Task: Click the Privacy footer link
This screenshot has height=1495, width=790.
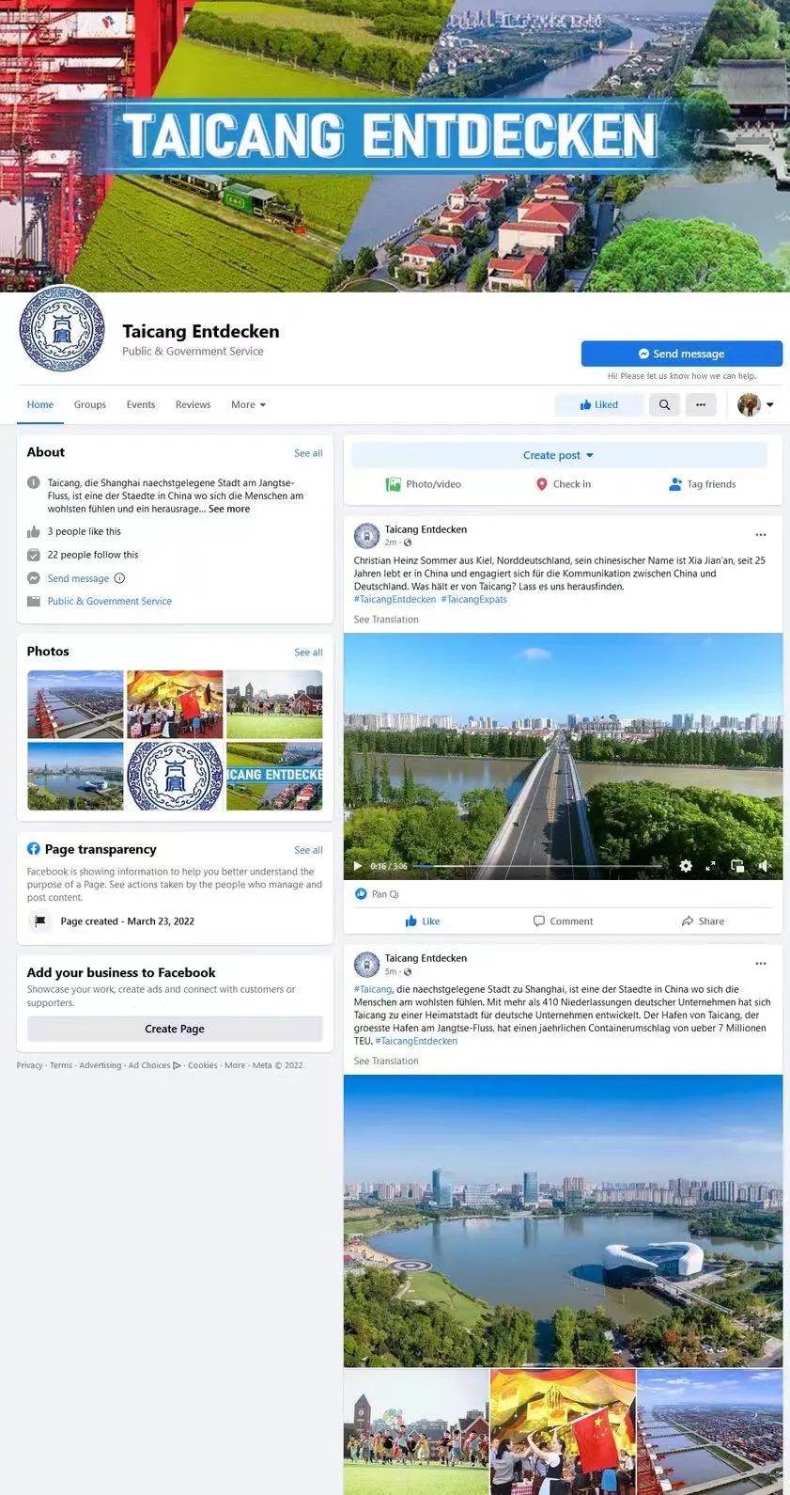Action: [29, 1065]
